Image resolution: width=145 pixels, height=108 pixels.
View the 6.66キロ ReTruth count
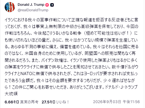coord(12,102)
